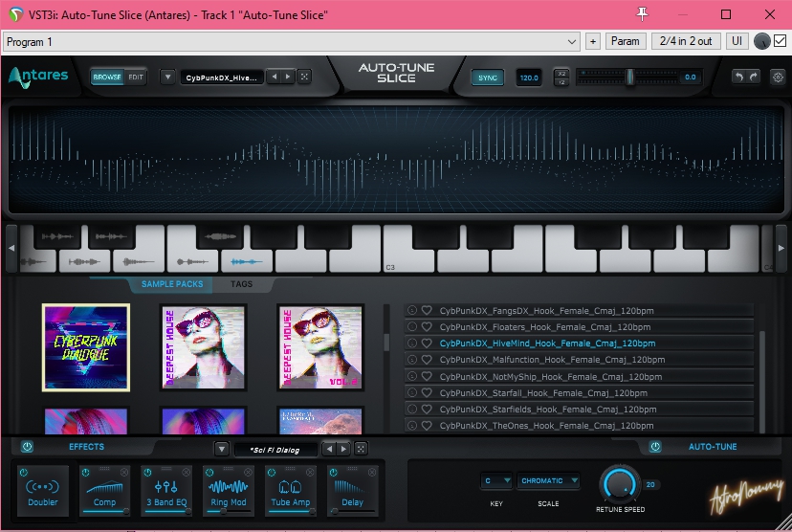792x532 pixels.
Task: Adjust the top tempo offset slider handle
Action: (x=629, y=77)
